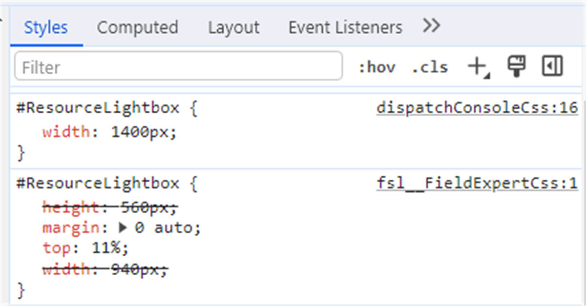586x306 pixels.
Task: Click the :hov pseudo-state icon
Action: [x=377, y=67]
